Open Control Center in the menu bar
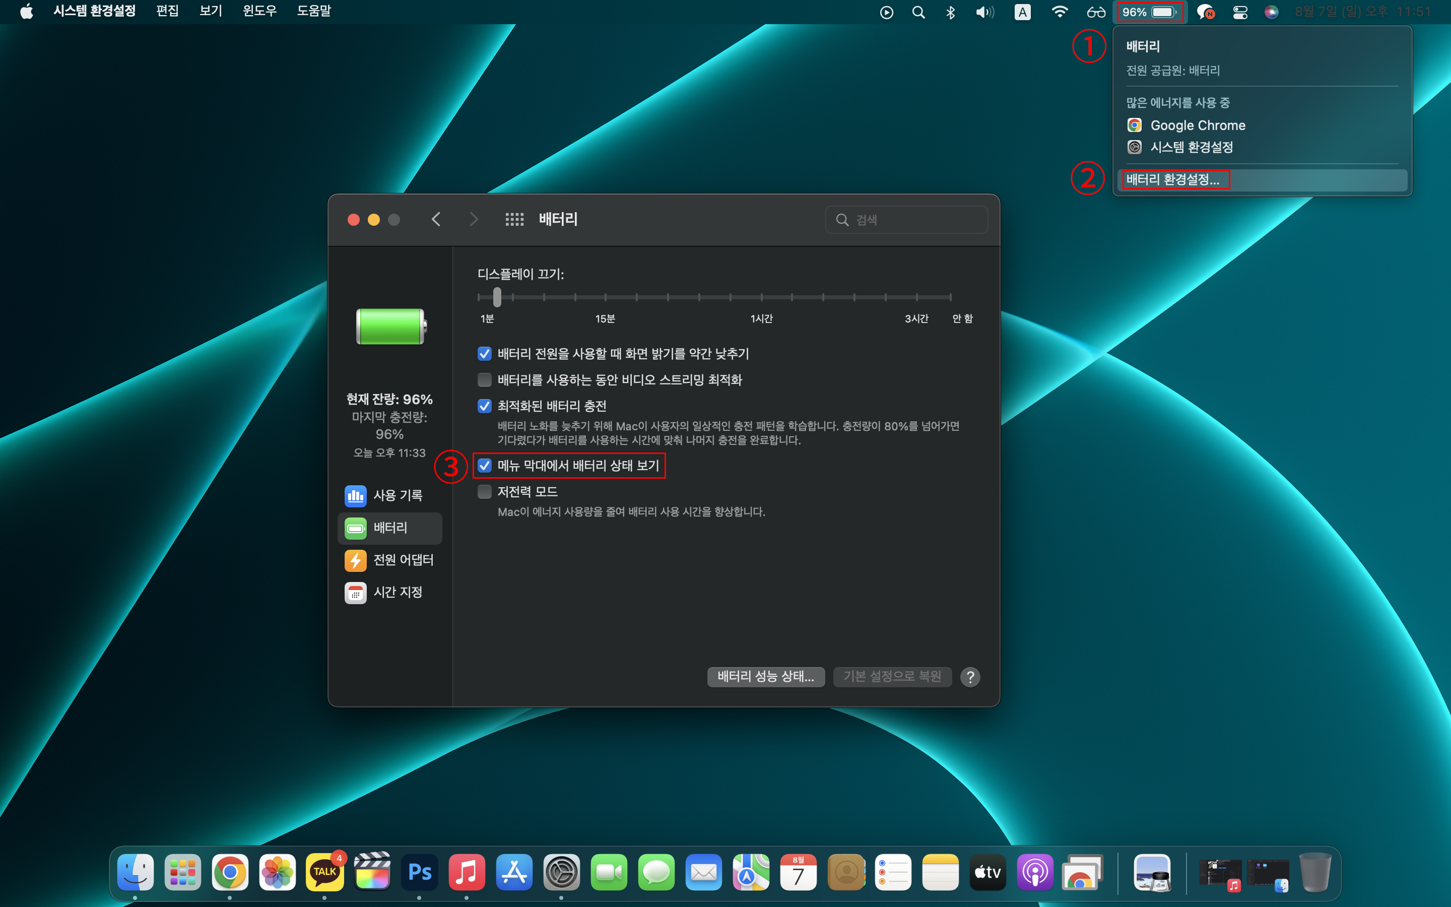1451x907 pixels. 1240,12
